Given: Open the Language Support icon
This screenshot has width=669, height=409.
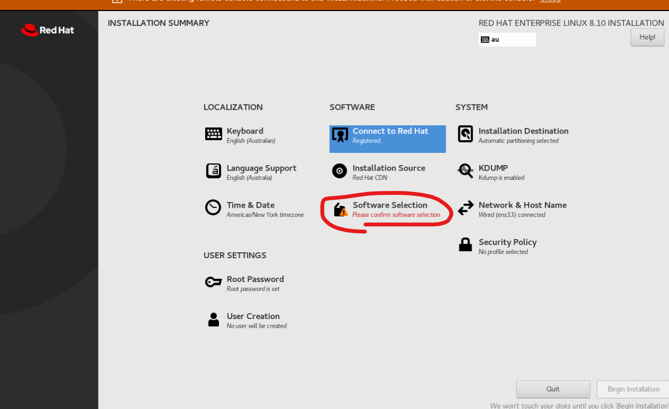Looking at the screenshot, I should [213, 171].
